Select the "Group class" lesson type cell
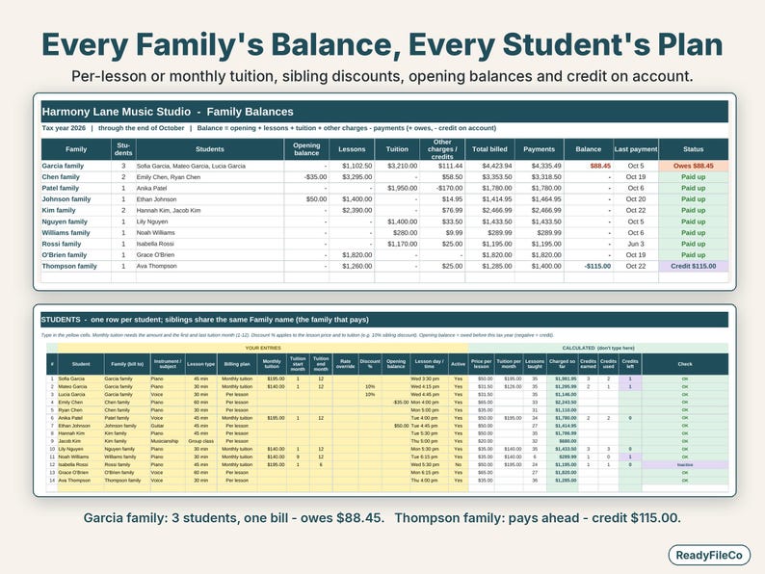This screenshot has width=765, height=574. coord(201,441)
